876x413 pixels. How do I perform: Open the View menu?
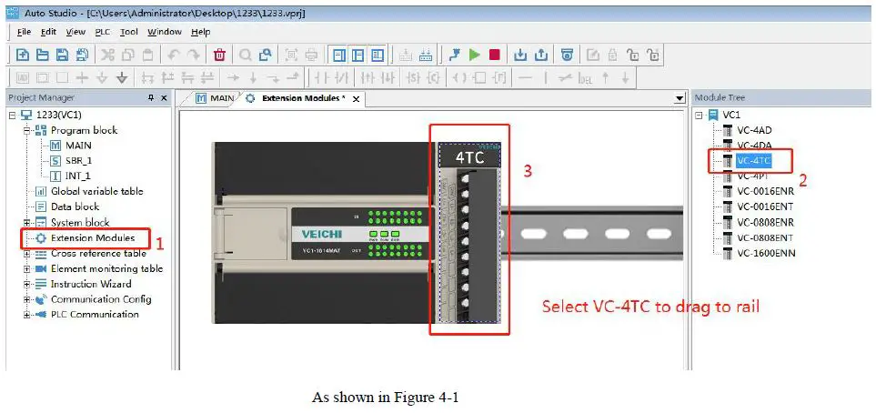(76, 32)
